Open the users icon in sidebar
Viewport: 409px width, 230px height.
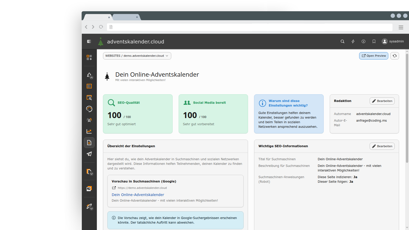pos(89,120)
